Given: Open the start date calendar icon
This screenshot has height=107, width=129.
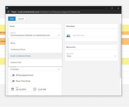Looking at the screenshot, I should point(13,89).
